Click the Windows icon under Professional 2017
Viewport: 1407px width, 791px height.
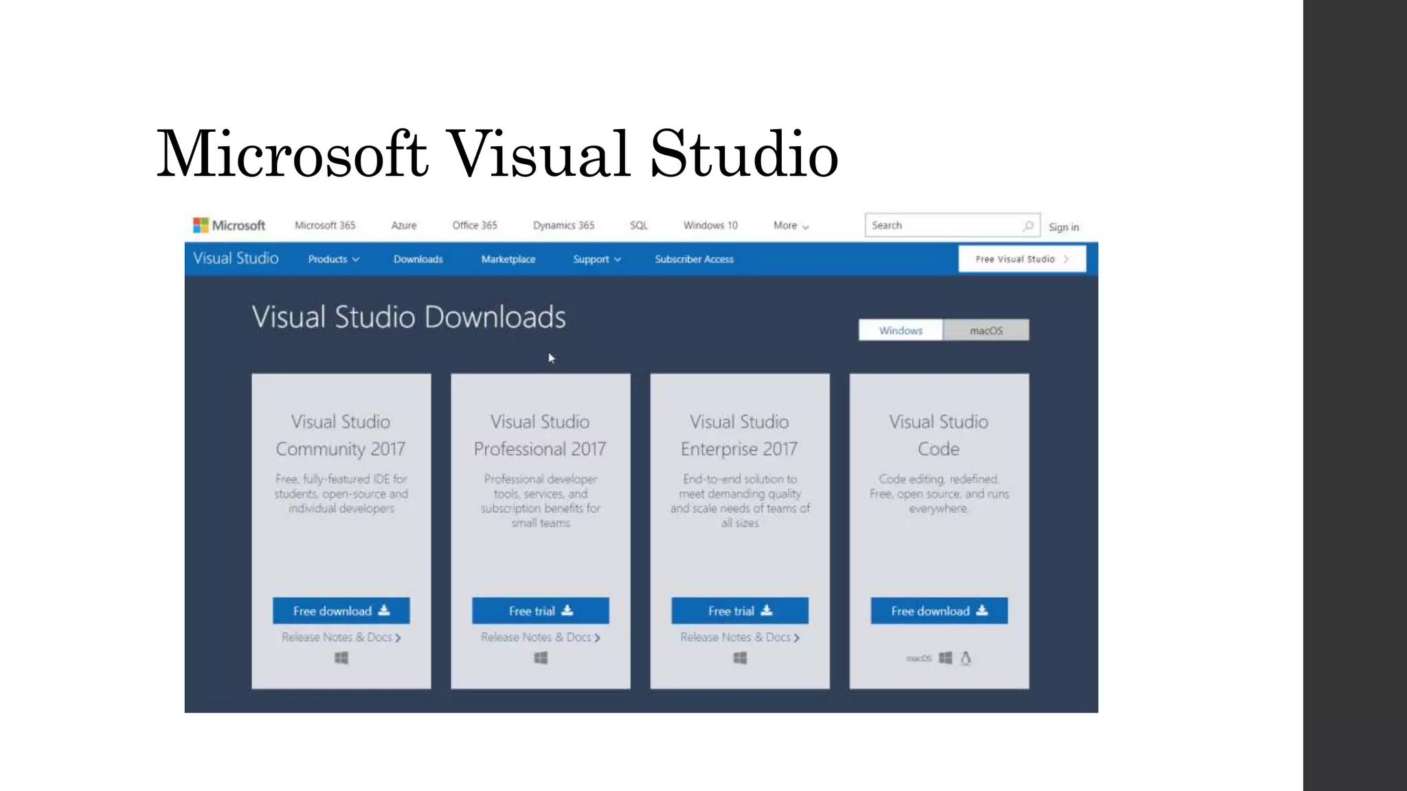541,658
